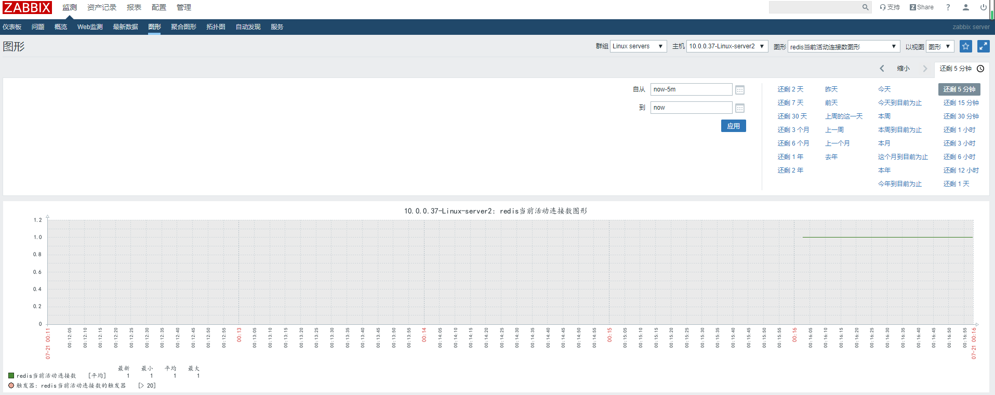Select 去年 time range
Viewport: 995px width, 395px height.
tap(831, 157)
